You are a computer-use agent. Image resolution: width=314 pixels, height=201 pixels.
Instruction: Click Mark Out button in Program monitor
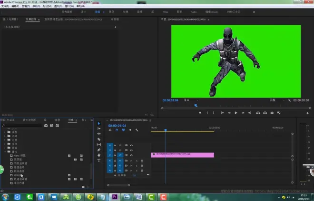pyautogui.click(x=214, y=113)
